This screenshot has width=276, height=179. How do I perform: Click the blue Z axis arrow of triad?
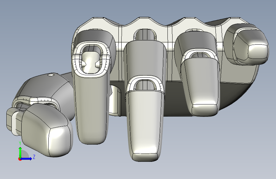pos(26,159)
